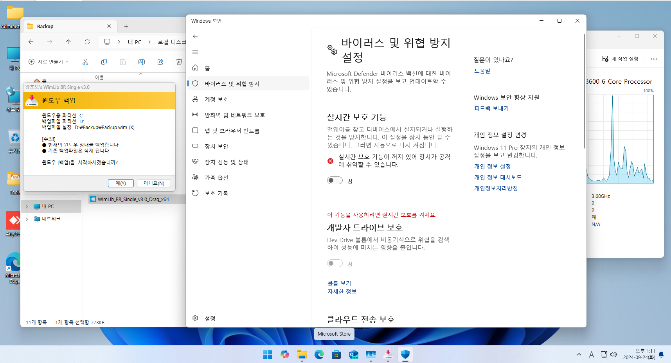Show hidden tray icons chevron
The width and height of the screenshot is (671, 363).
pyautogui.click(x=579, y=354)
